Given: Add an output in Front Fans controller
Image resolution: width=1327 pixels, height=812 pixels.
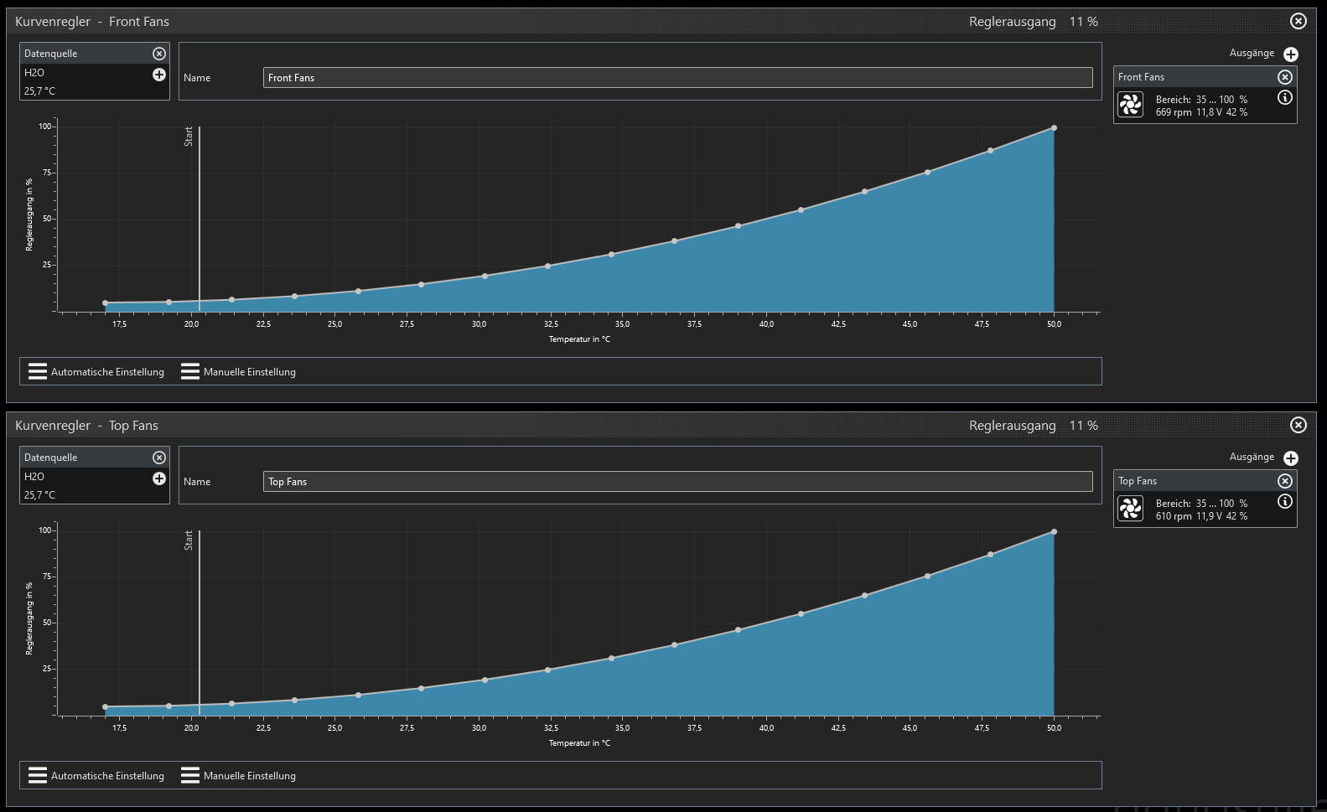Looking at the screenshot, I should pos(1291,54).
